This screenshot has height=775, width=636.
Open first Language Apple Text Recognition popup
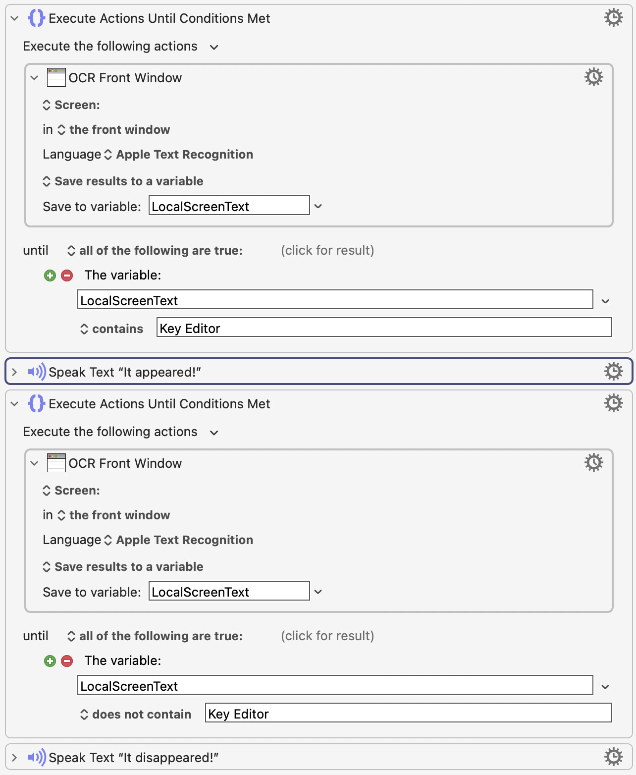pyautogui.click(x=178, y=155)
